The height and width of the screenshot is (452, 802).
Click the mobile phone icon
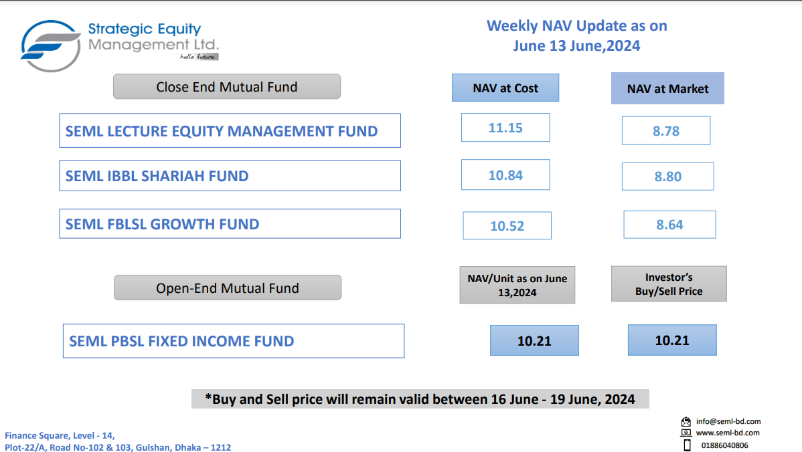pyautogui.click(x=687, y=445)
